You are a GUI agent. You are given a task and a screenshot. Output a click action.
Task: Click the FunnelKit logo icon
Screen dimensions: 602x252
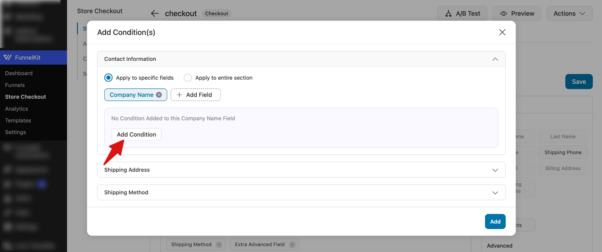[x=8, y=58]
